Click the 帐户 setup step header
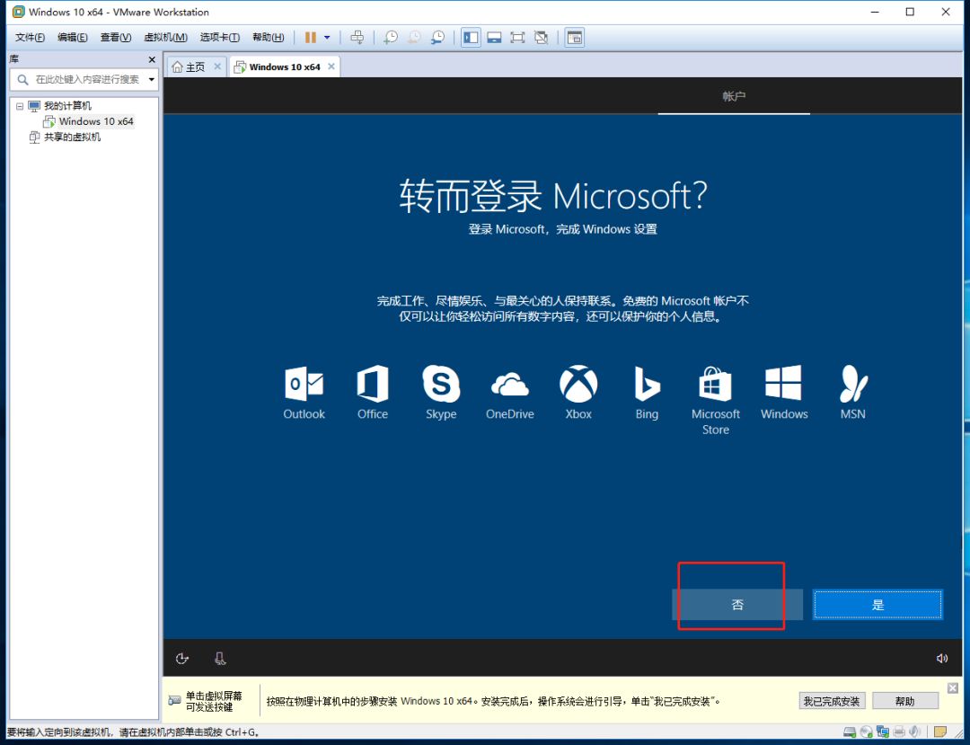The width and height of the screenshot is (970, 745). pyautogui.click(x=734, y=96)
